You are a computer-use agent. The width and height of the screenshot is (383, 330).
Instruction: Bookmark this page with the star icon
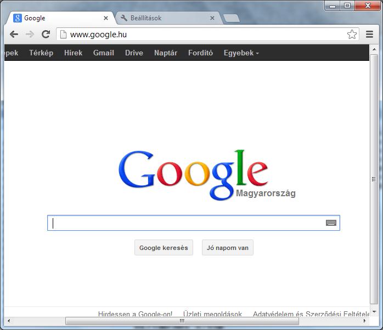352,35
